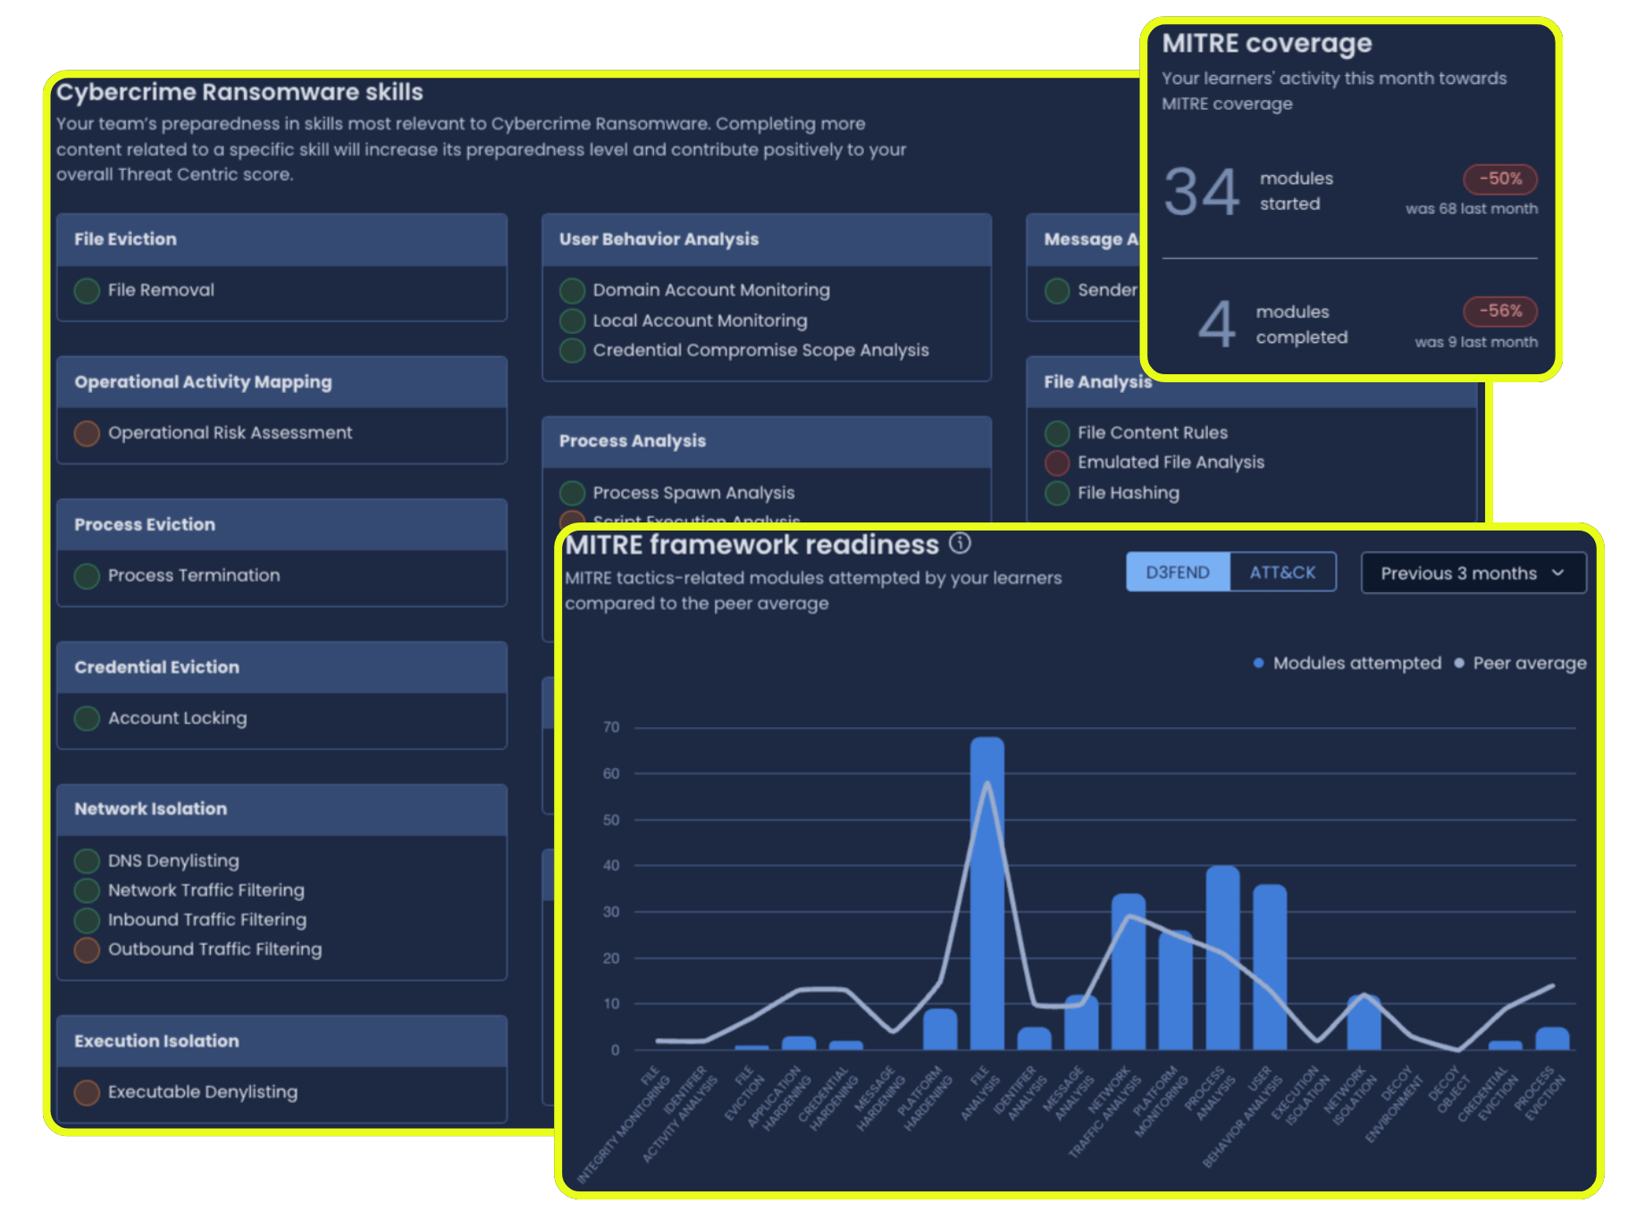Click the tallest File Analysis bar in chart

(x=986, y=893)
